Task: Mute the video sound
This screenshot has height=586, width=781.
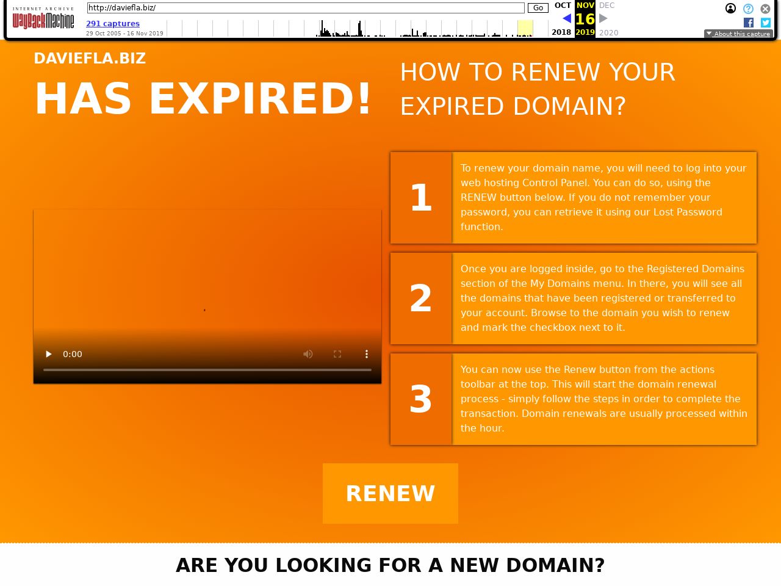Action: tap(308, 354)
